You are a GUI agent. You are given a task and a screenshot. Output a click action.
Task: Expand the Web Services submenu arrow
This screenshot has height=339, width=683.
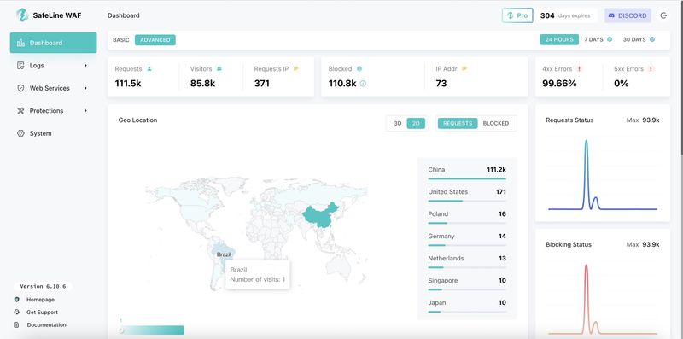click(x=85, y=88)
